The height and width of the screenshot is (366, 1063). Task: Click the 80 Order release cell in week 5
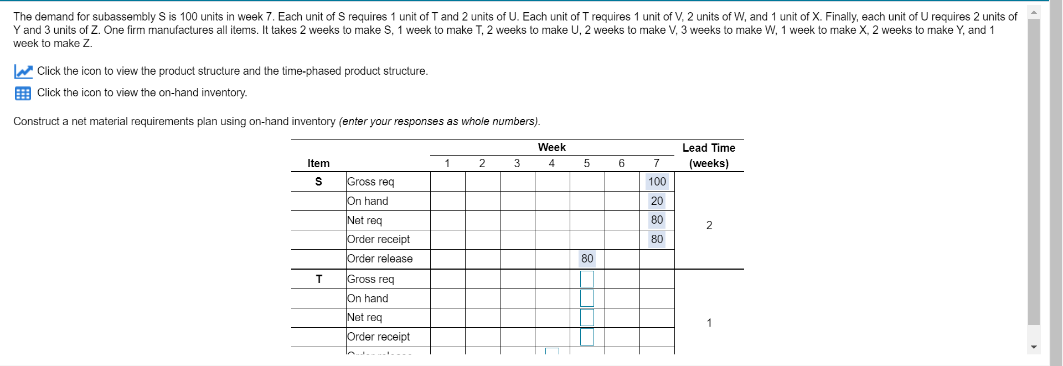pyautogui.click(x=587, y=259)
